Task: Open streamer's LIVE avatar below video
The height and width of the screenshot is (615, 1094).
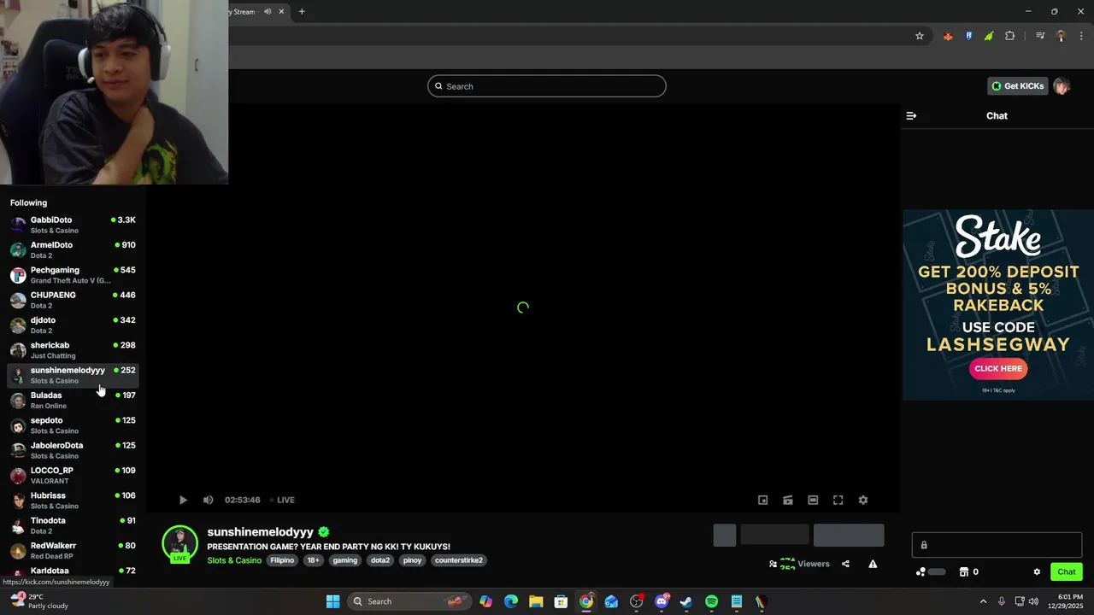Action: (x=179, y=544)
